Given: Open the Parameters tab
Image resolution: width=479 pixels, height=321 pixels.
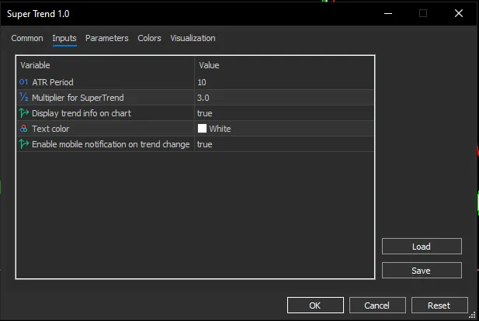Looking at the screenshot, I should (x=107, y=38).
